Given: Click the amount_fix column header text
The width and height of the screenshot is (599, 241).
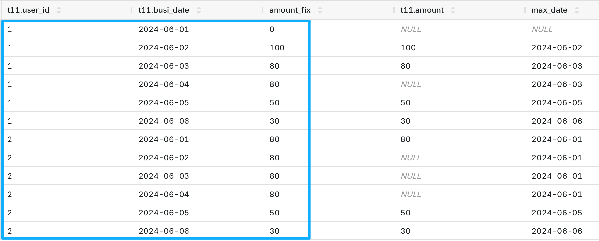Looking at the screenshot, I should click(290, 10).
